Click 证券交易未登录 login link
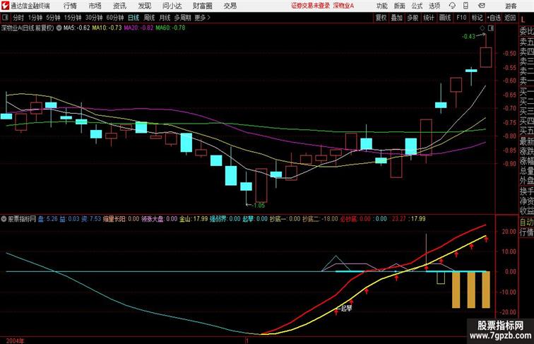Image resolution: width=534 pixels, height=344 pixels. [311, 6]
